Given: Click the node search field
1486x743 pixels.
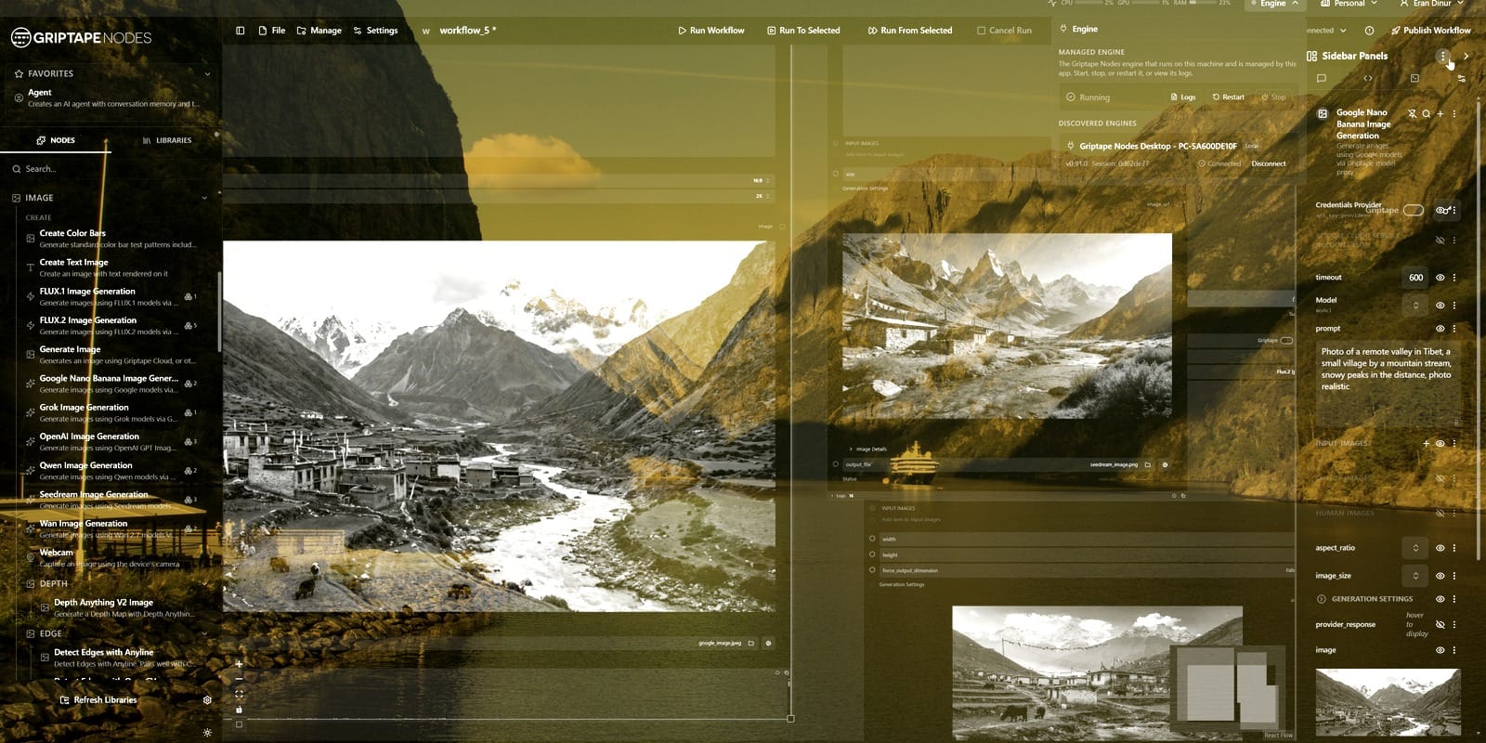Looking at the screenshot, I should click(x=110, y=169).
